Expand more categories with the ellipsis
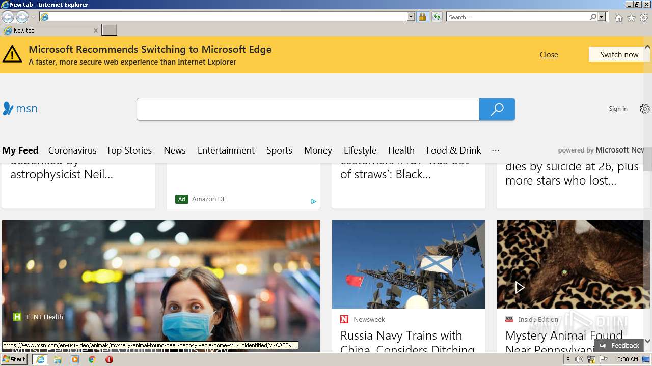 [x=496, y=150]
